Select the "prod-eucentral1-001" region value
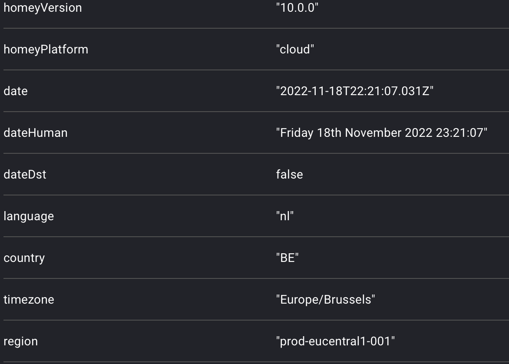The width and height of the screenshot is (509, 364). (336, 341)
